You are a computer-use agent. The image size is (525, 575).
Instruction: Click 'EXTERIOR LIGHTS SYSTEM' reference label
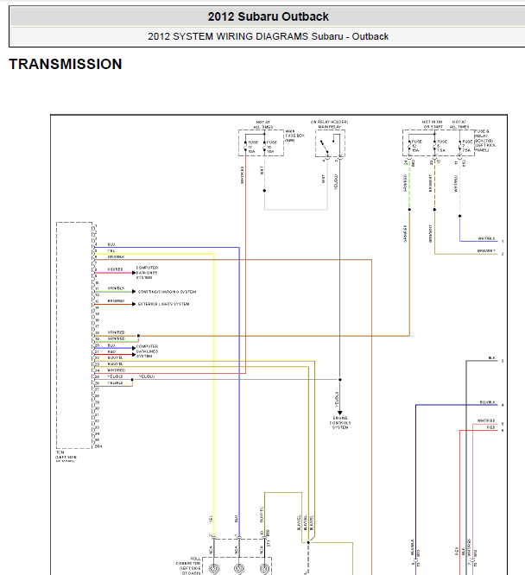(163, 304)
